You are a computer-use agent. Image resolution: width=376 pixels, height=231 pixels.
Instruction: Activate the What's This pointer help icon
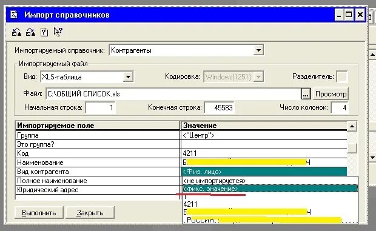pos(58,32)
